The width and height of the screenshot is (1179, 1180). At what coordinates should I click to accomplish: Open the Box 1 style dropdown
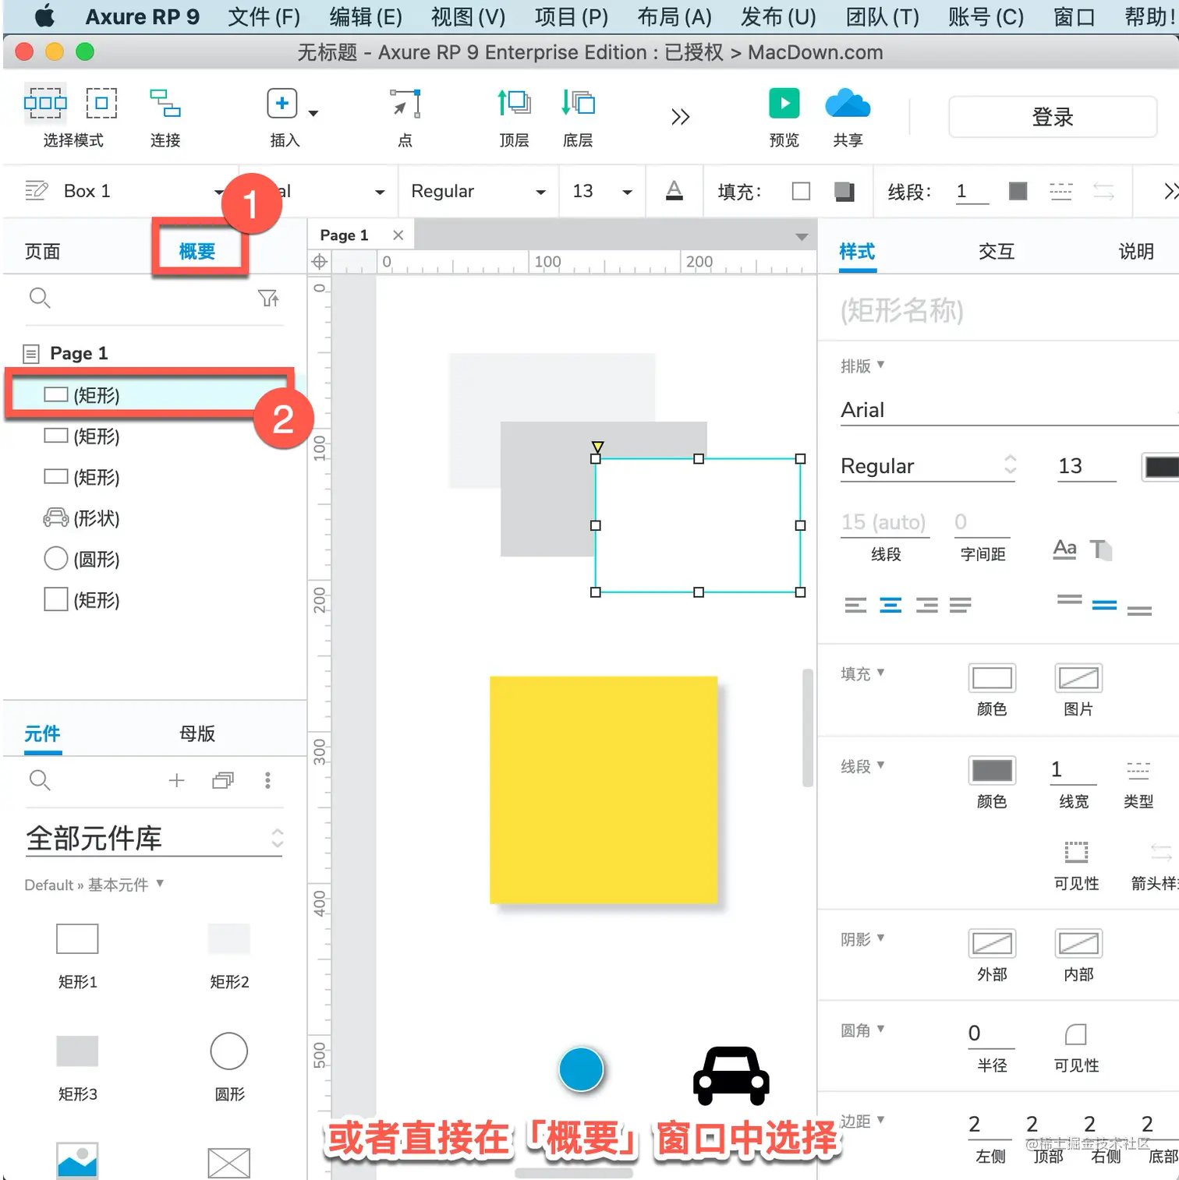point(218,193)
